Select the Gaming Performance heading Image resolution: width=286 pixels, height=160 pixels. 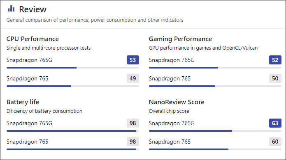pos(180,39)
